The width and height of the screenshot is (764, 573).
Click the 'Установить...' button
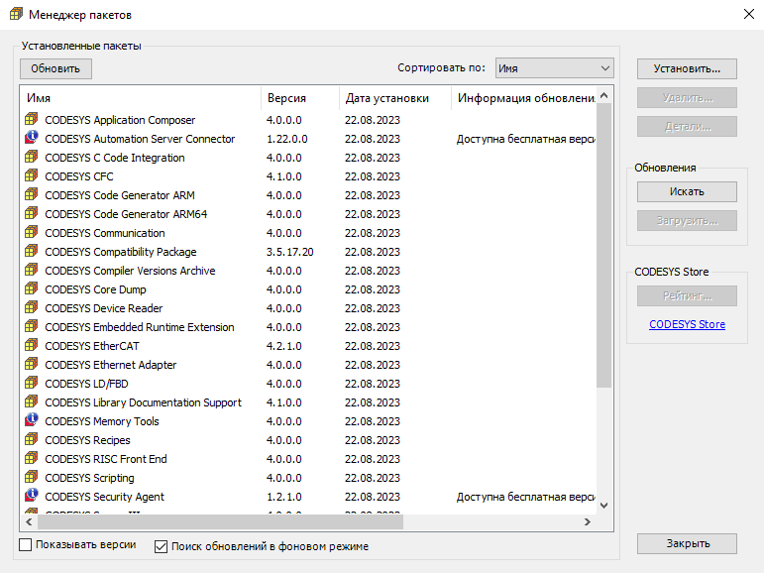[x=687, y=69]
